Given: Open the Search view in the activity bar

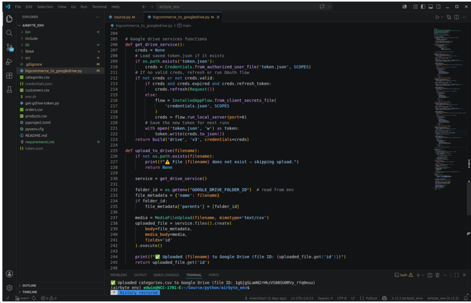Looking at the screenshot, I should pos(9,33).
